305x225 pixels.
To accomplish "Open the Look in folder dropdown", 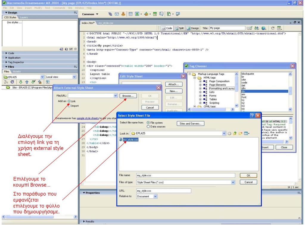I will tap(224, 133).
